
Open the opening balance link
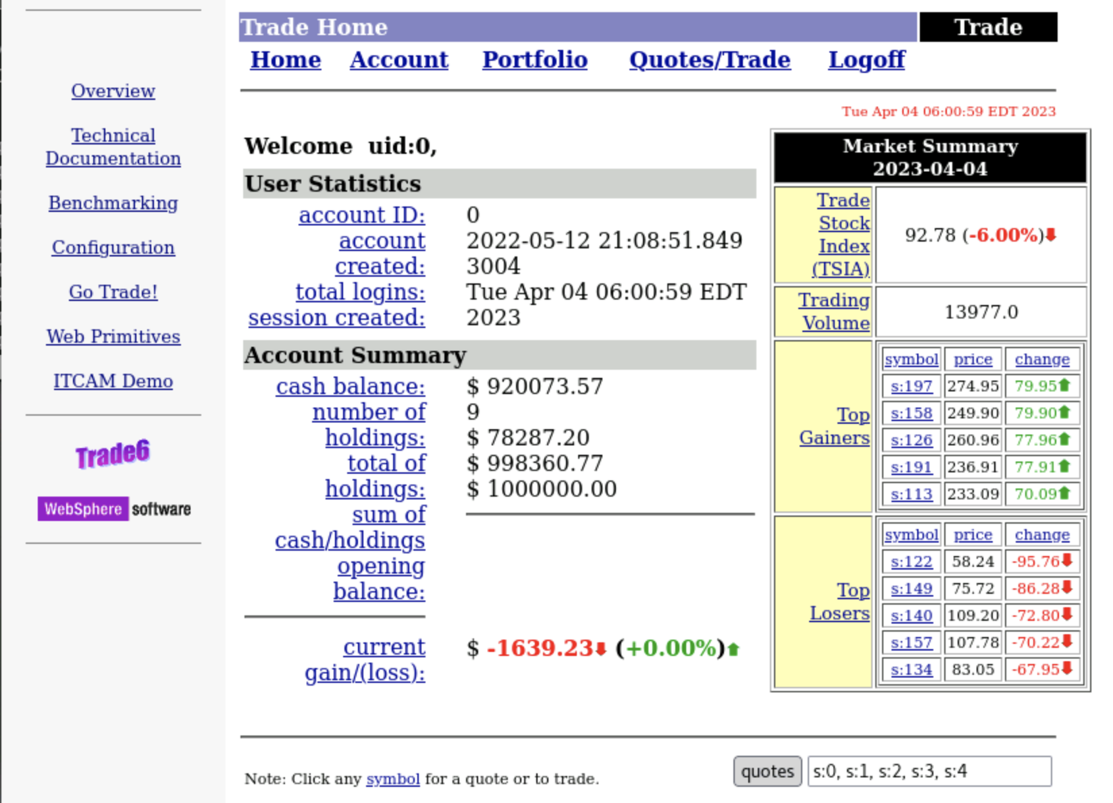coord(380,578)
